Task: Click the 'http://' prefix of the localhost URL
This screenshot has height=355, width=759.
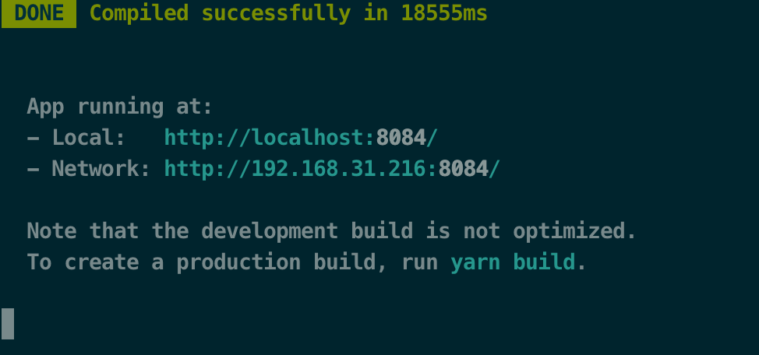Action: [x=207, y=137]
